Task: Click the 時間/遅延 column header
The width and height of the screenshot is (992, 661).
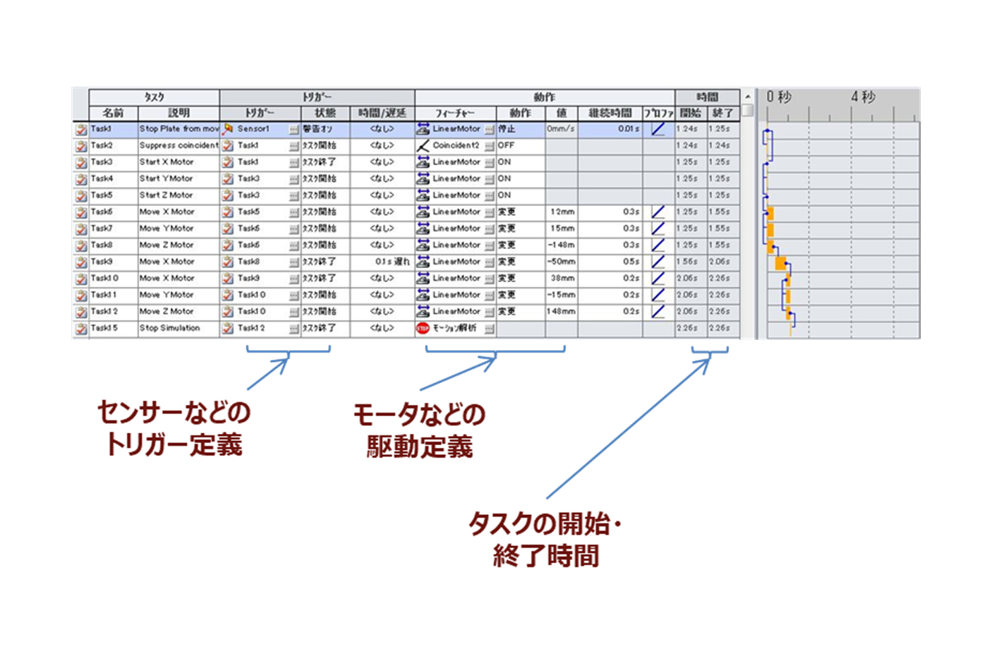Action: [382, 113]
